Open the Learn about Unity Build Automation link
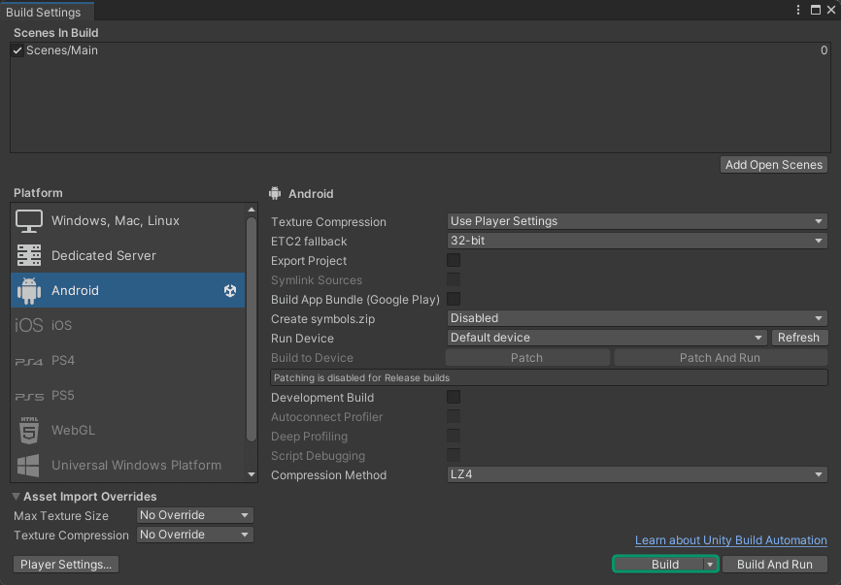 click(730, 540)
